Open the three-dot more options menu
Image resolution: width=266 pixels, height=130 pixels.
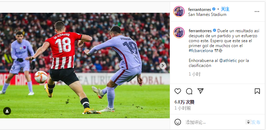[x=257, y=11]
